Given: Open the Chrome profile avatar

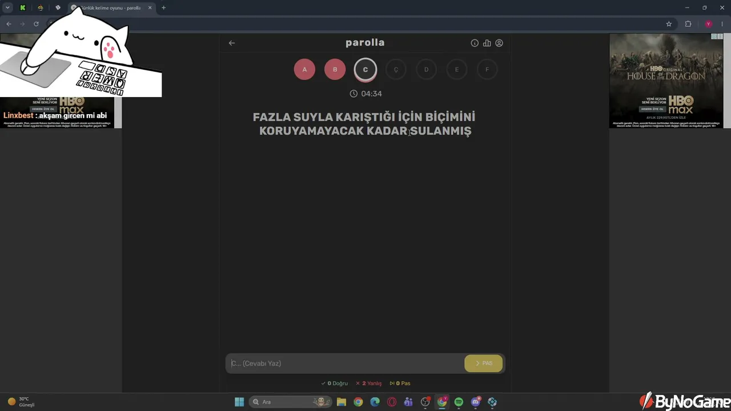Looking at the screenshot, I should [709, 24].
